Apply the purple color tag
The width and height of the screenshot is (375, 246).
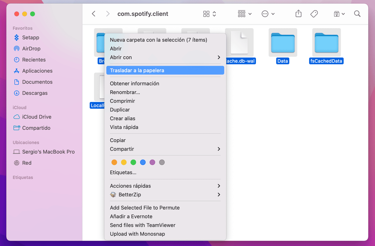(152, 162)
